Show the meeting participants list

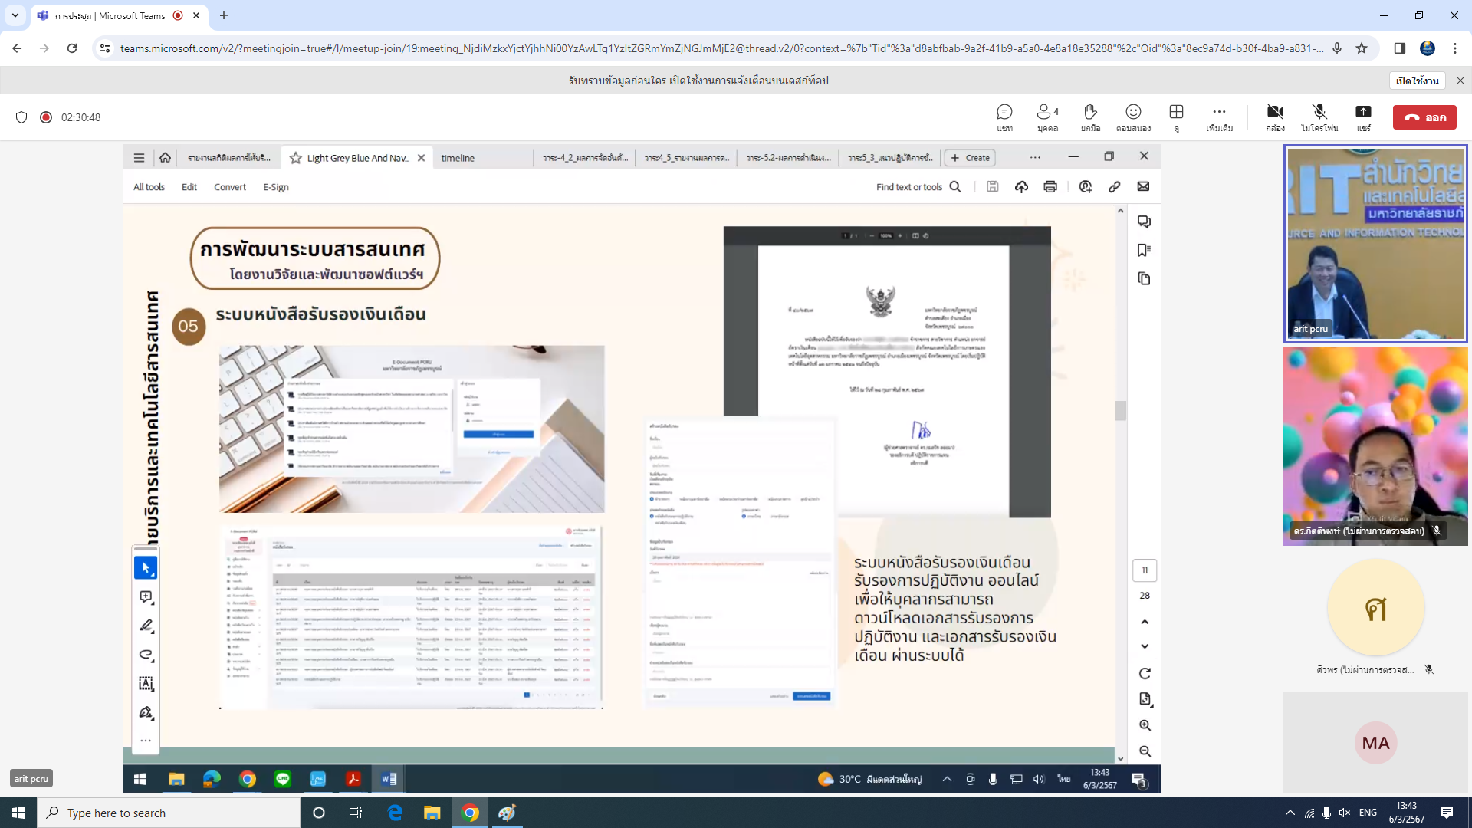click(x=1047, y=117)
